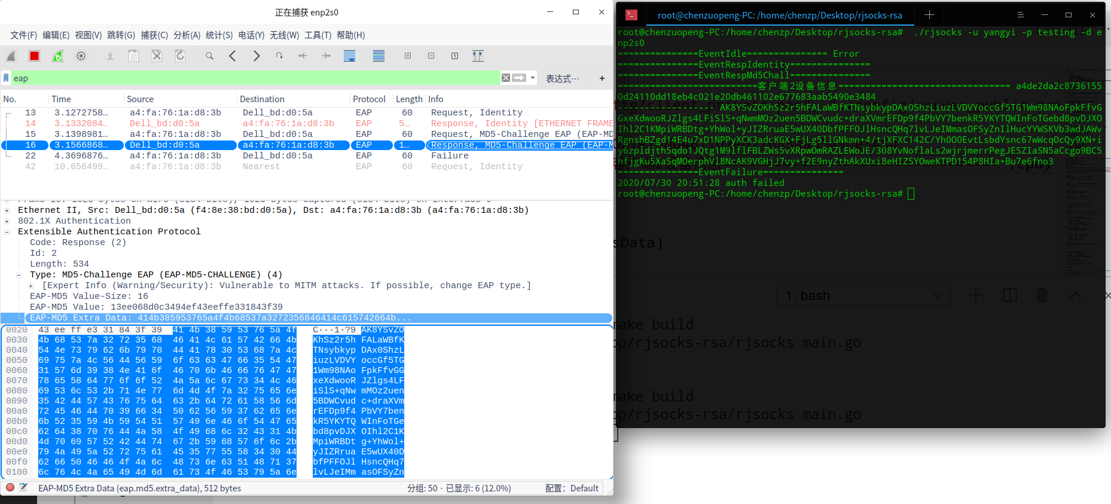Go to specified packet icon
Image resolution: width=1111 pixels, height=504 pixels.
tap(279, 56)
